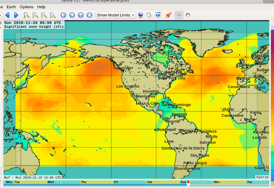The width and height of the screenshot is (274, 188).
Task: Advance to next forecast time step
Action: [16, 15]
